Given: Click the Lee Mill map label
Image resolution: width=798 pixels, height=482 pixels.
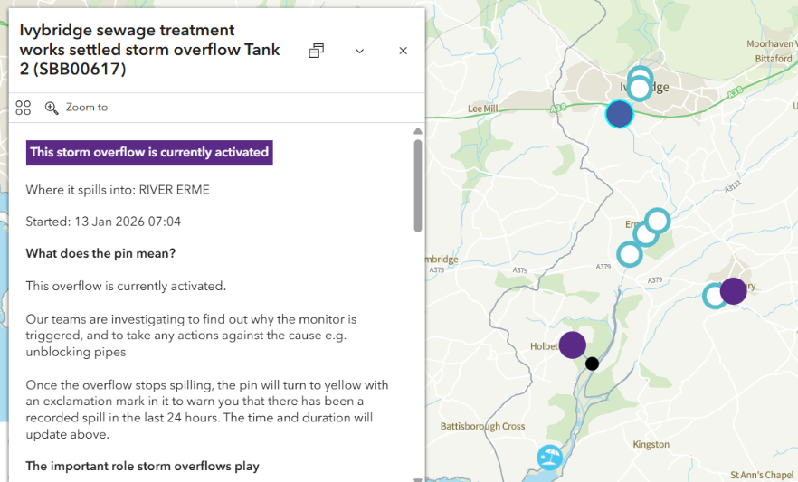Looking at the screenshot, I should [x=483, y=109].
